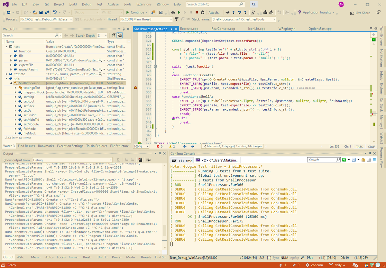
Task: Expand the testInfo watch row
Action: point(7,74)
